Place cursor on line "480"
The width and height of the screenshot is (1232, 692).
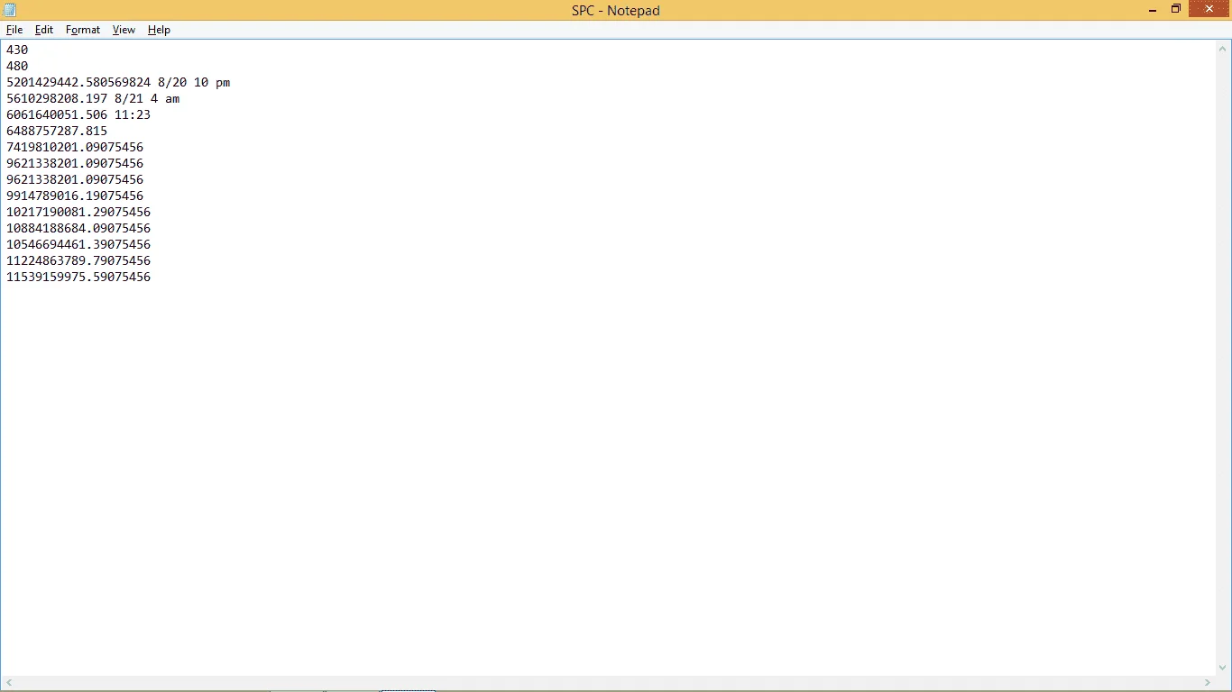point(17,66)
